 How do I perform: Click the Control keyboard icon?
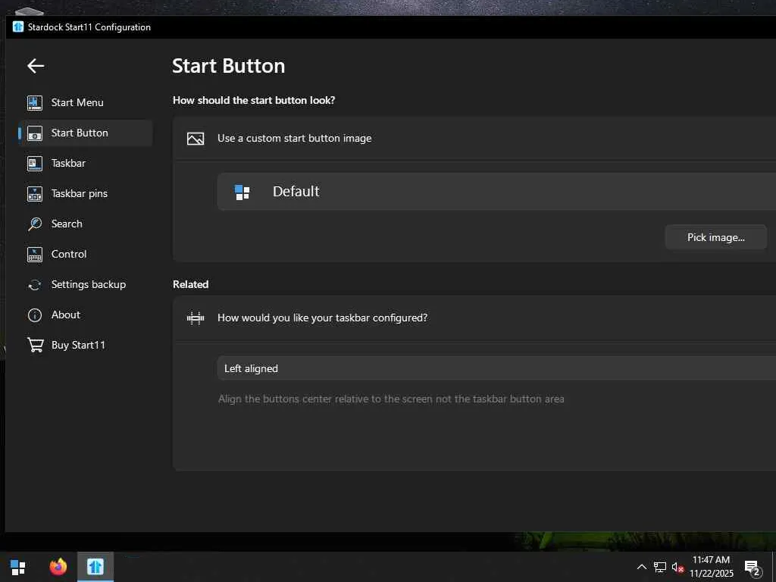(x=35, y=255)
